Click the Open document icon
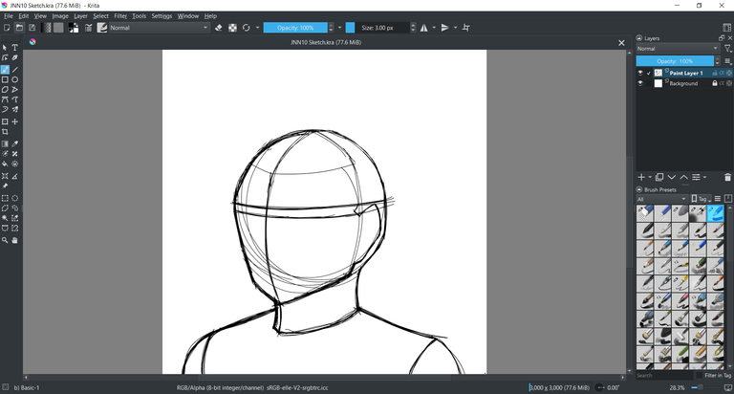This screenshot has height=394, width=734. (x=19, y=28)
